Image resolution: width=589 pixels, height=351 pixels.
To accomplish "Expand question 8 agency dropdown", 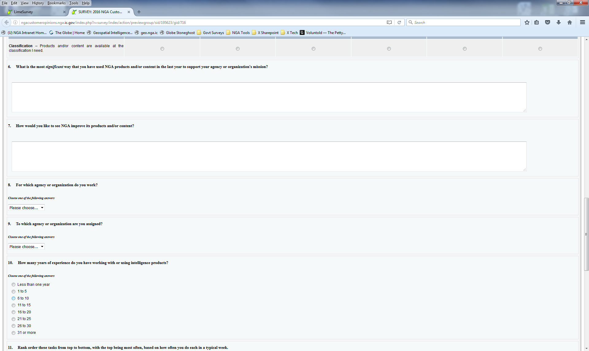I will click(x=26, y=208).
